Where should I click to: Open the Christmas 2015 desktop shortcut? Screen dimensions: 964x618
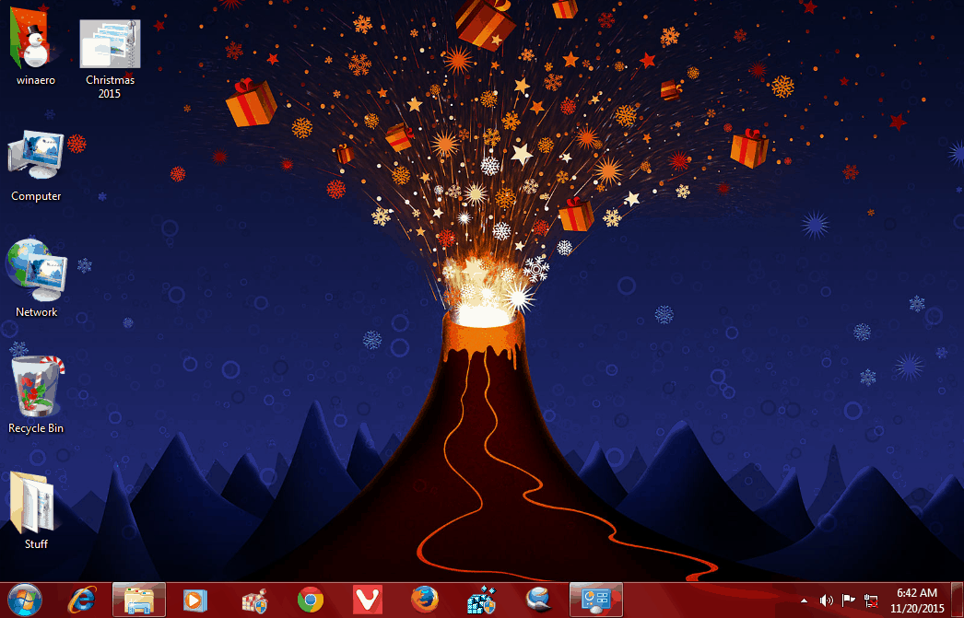tap(110, 44)
